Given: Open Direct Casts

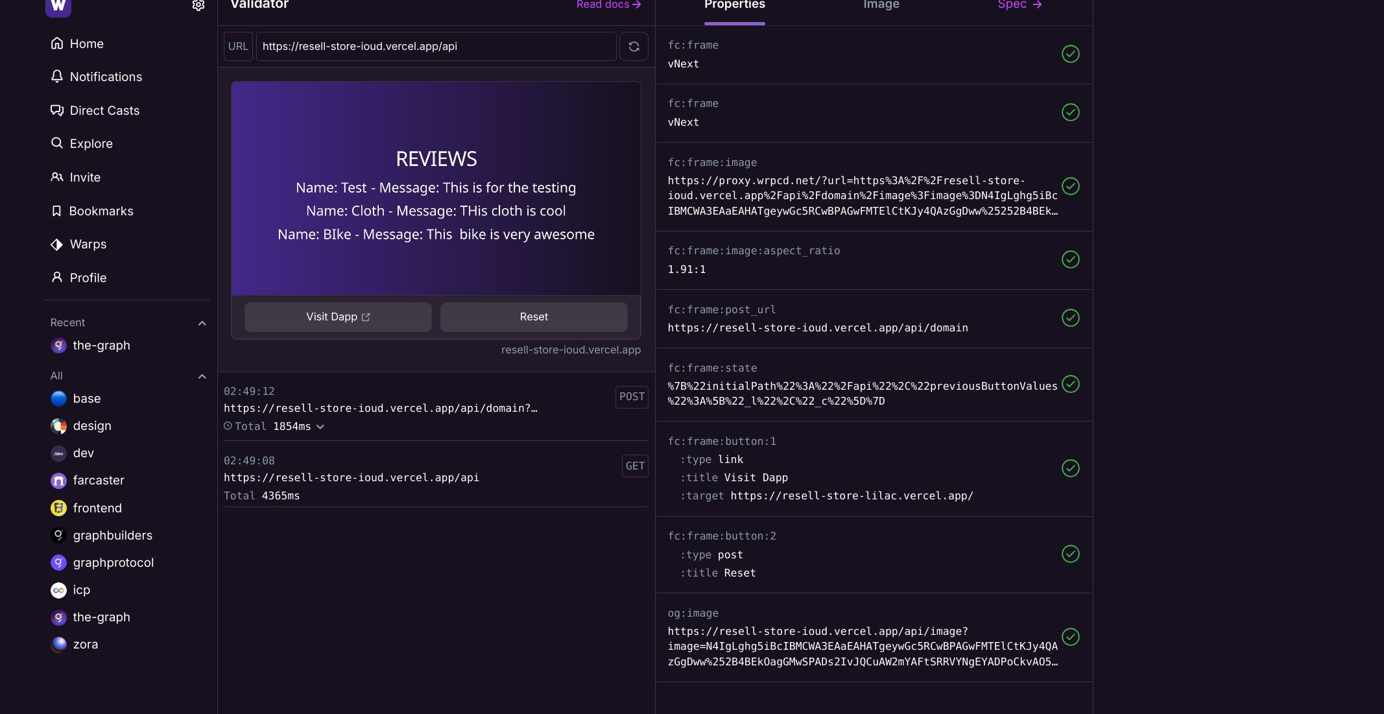Looking at the screenshot, I should click(x=95, y=110).
